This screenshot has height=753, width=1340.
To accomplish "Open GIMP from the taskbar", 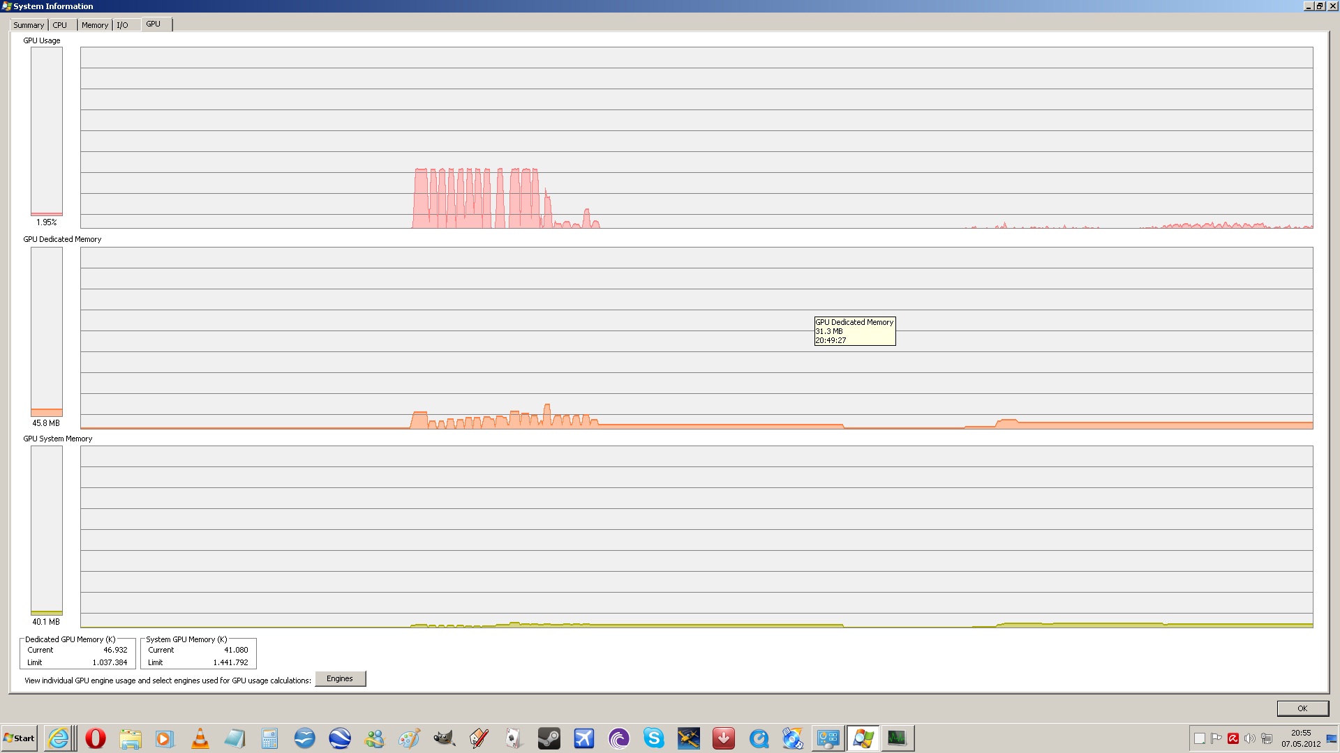I will pos(445,738).
